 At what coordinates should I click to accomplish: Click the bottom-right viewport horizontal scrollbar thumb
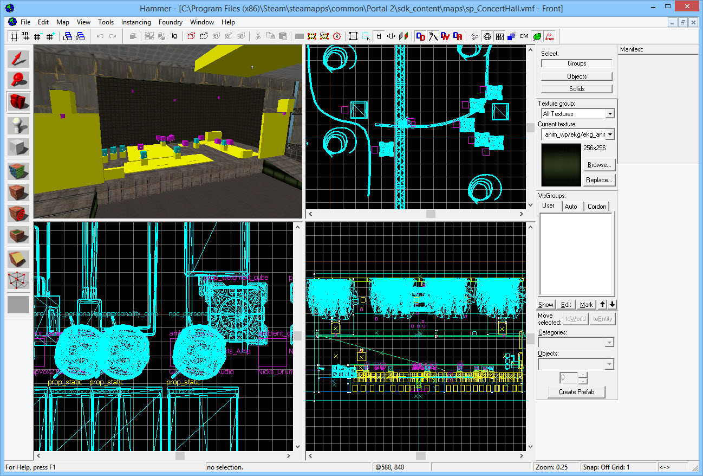point(420,456)
